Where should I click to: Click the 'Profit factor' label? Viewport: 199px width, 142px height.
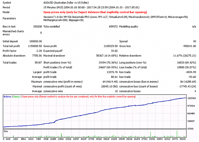[x=10, y=51]
